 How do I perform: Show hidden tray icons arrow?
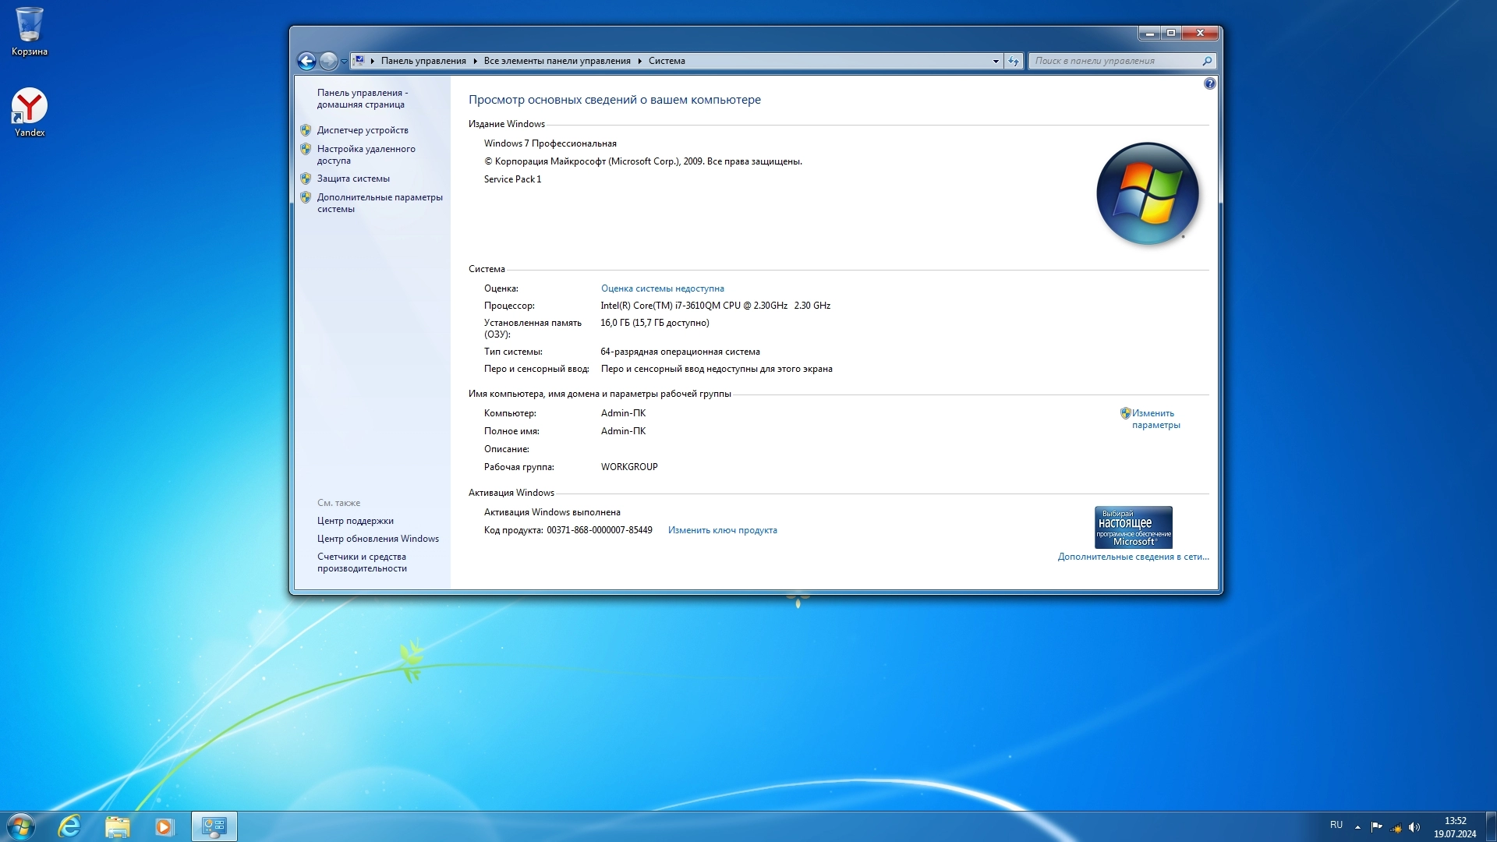(x=1357, y=827)
